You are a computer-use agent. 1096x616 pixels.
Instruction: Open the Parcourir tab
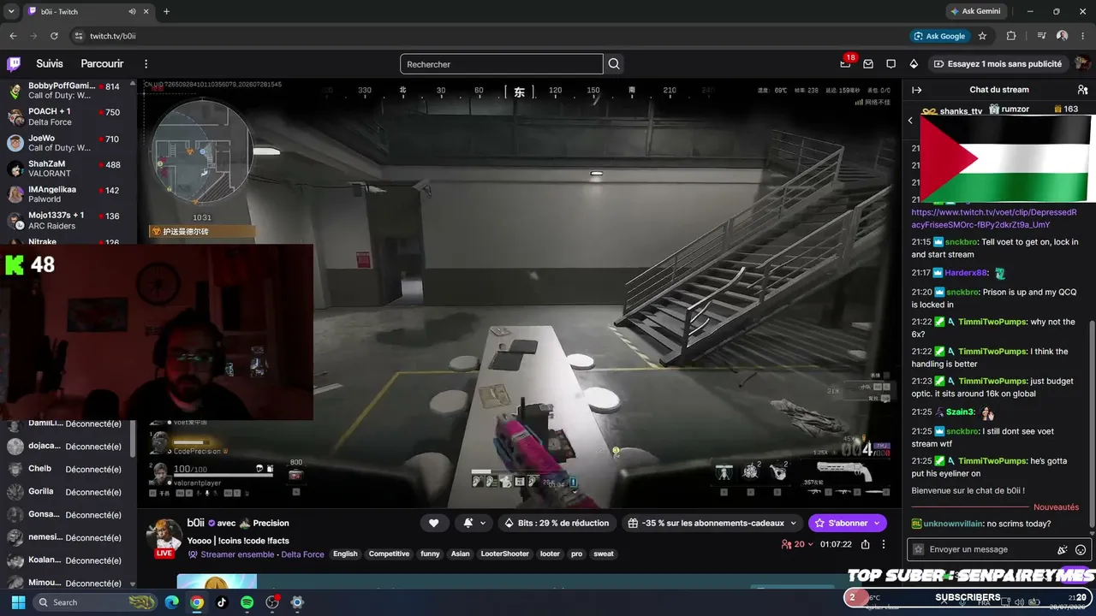click(102, 64)
